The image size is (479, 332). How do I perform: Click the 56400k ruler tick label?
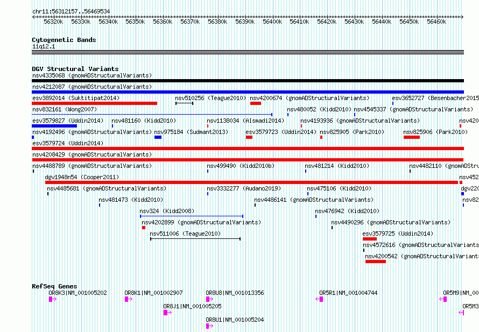coord(272,22)
